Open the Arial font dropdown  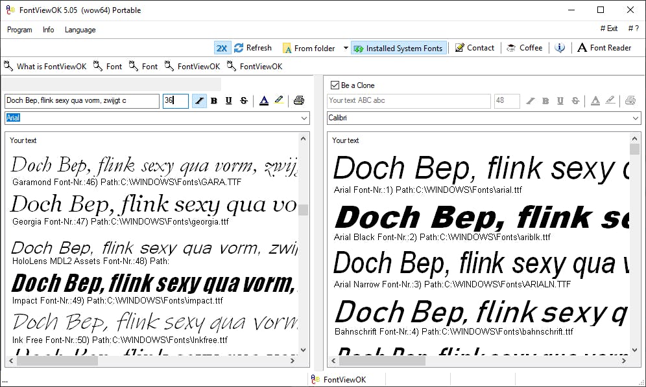tap(303, 118)
